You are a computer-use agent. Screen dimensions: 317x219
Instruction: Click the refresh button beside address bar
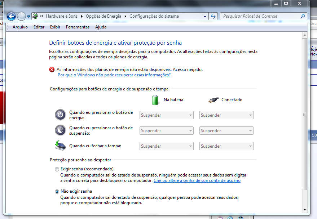213,16
